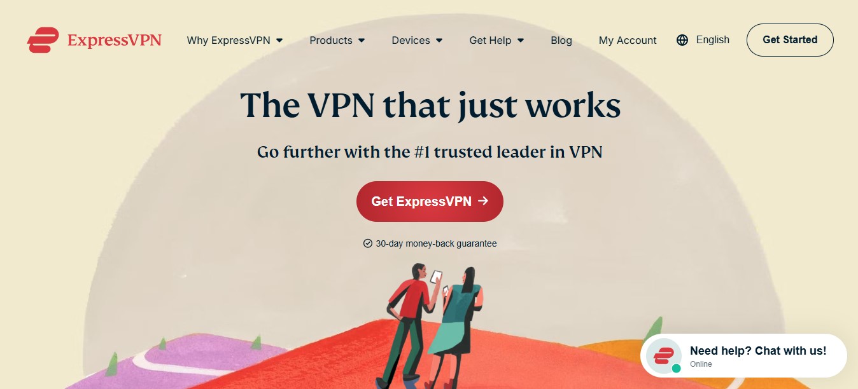The image size is (858, 389).
Task: Click the globe language icon
Action: tap(682, 40)
